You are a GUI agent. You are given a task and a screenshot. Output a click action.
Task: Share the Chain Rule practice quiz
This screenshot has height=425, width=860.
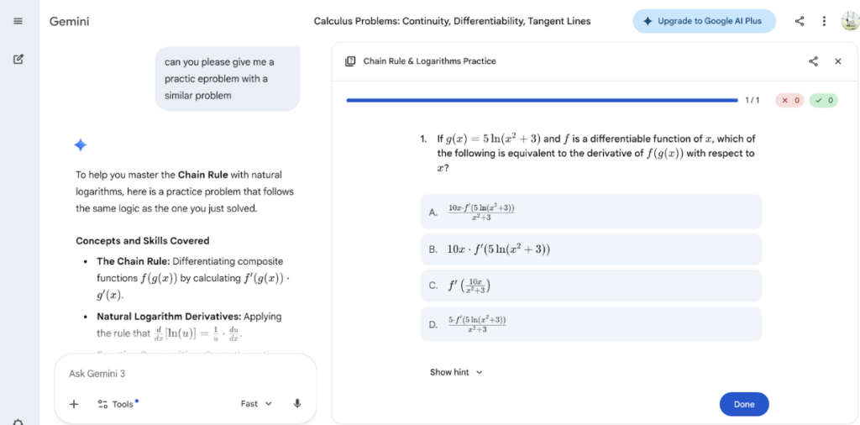(x=813, y=61)
